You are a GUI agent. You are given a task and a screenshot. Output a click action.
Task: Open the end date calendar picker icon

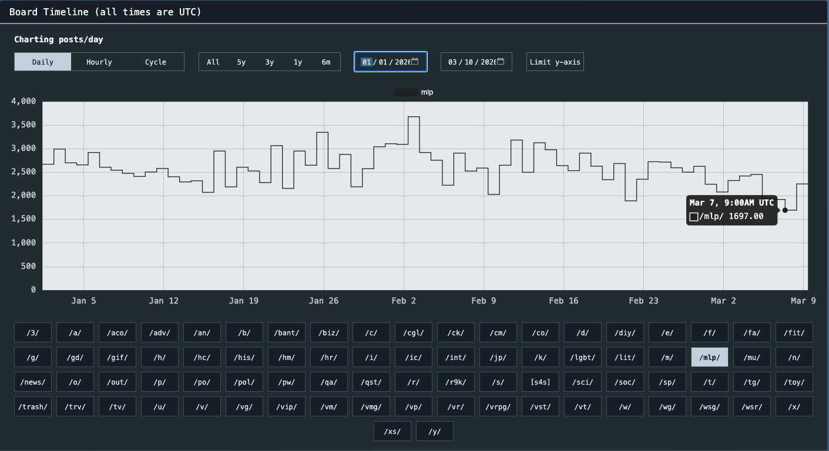coord(501,62)
